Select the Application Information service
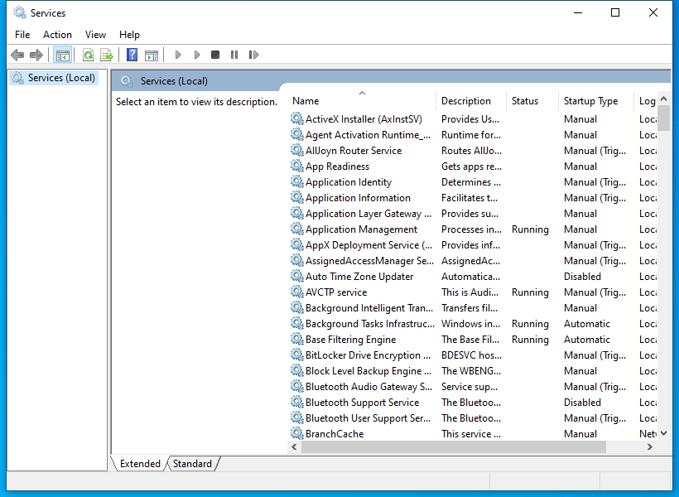The height and width of the screenshot is (497, 679). (473, 198)
